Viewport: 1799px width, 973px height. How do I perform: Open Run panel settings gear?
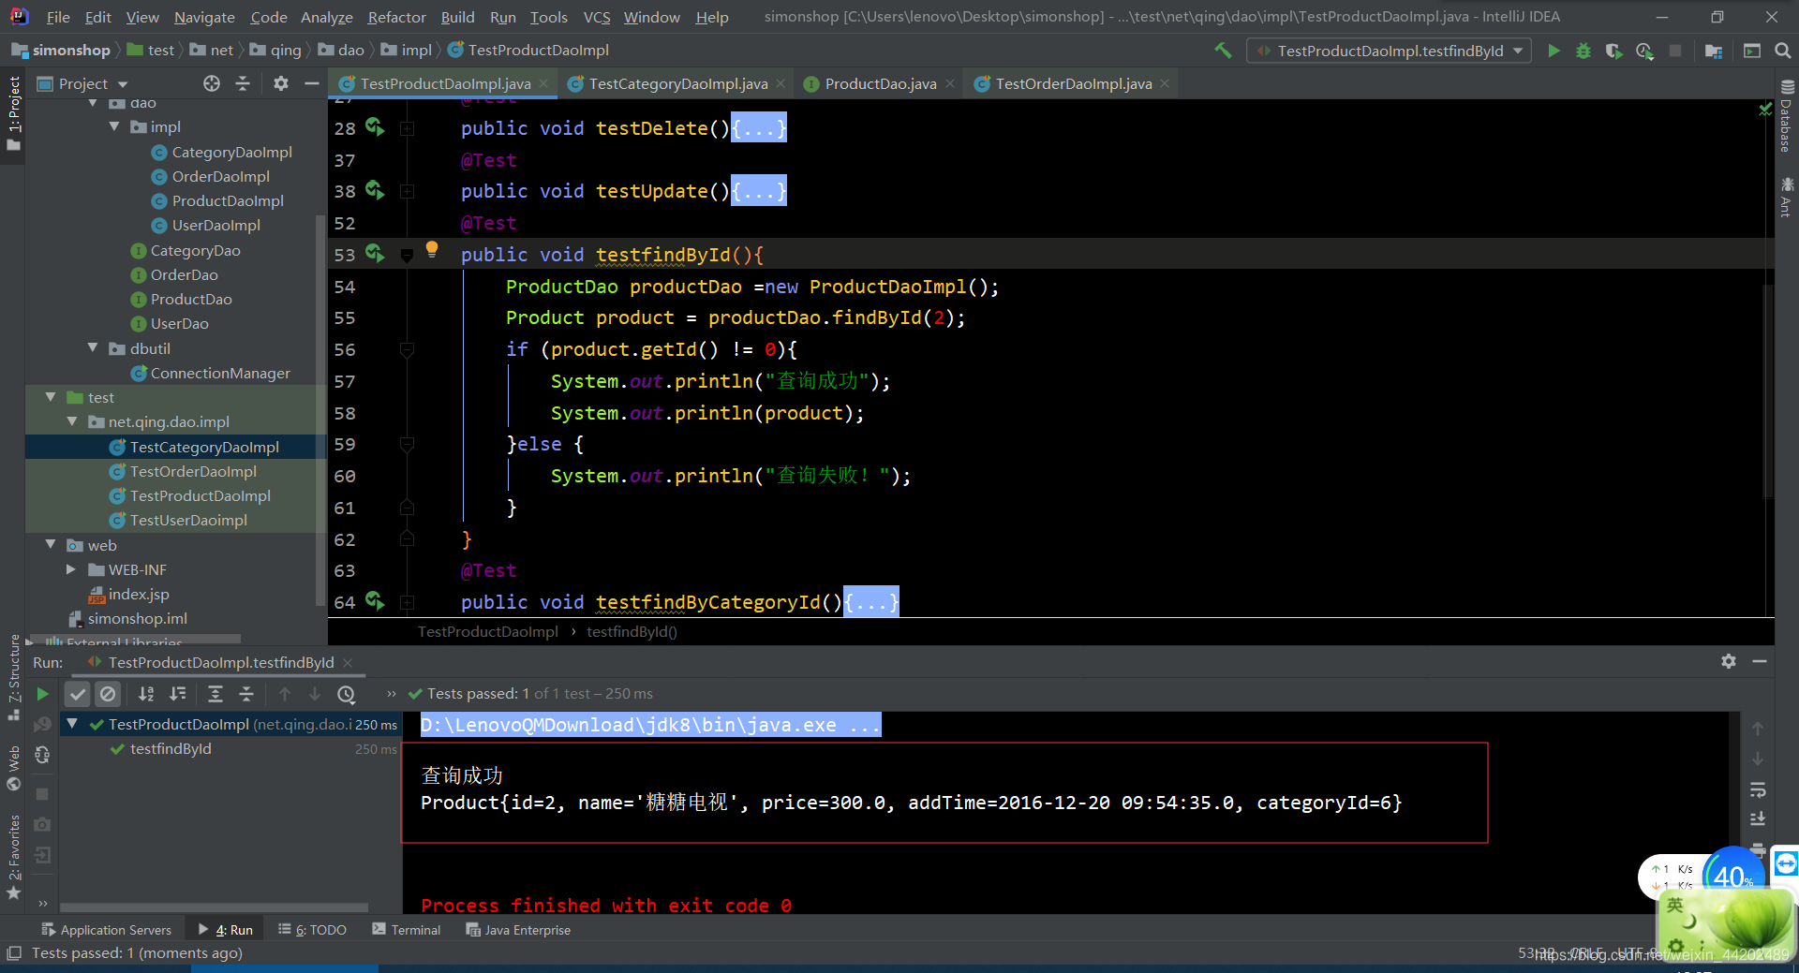pos(1729,661)
